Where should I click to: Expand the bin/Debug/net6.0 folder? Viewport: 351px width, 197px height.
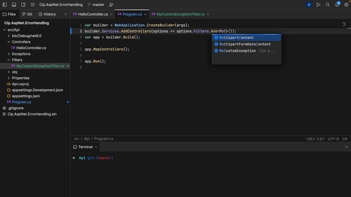coord(9,36)
